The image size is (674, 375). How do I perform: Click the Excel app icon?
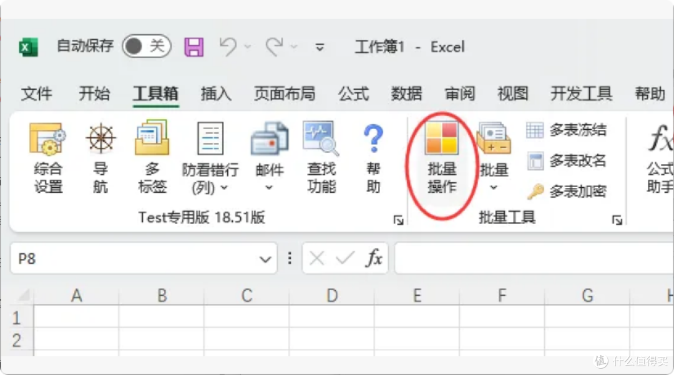[28, 46]
